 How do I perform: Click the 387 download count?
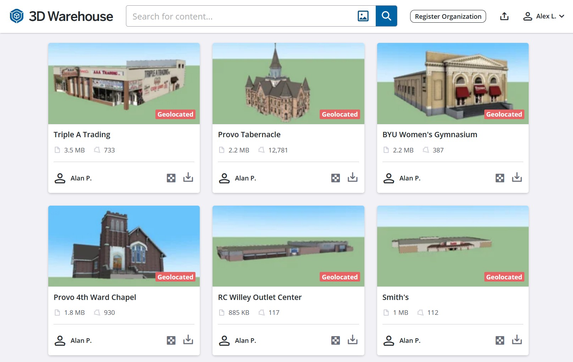pyautogui.click(x=438, y=150)
